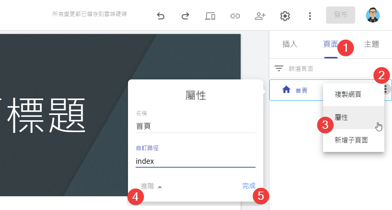
Task: Click the 發布 publish button
Action: click(x=341, y=15)
